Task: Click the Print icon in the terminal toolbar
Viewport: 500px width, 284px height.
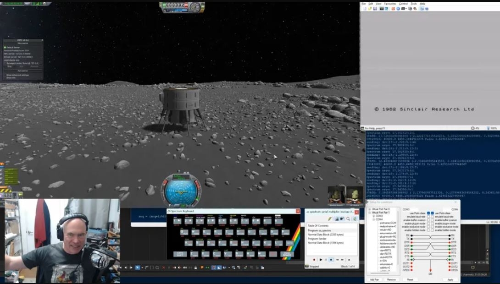Action: [x=410, y=9]
